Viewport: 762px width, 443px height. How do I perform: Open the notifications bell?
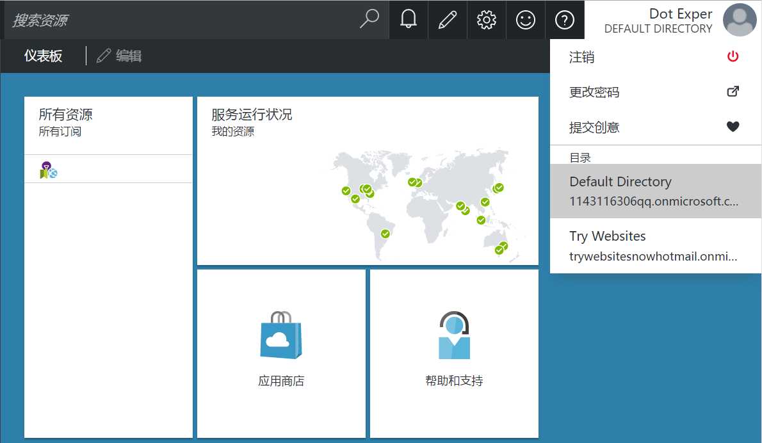pyautogui.click(x=408, y=20)
